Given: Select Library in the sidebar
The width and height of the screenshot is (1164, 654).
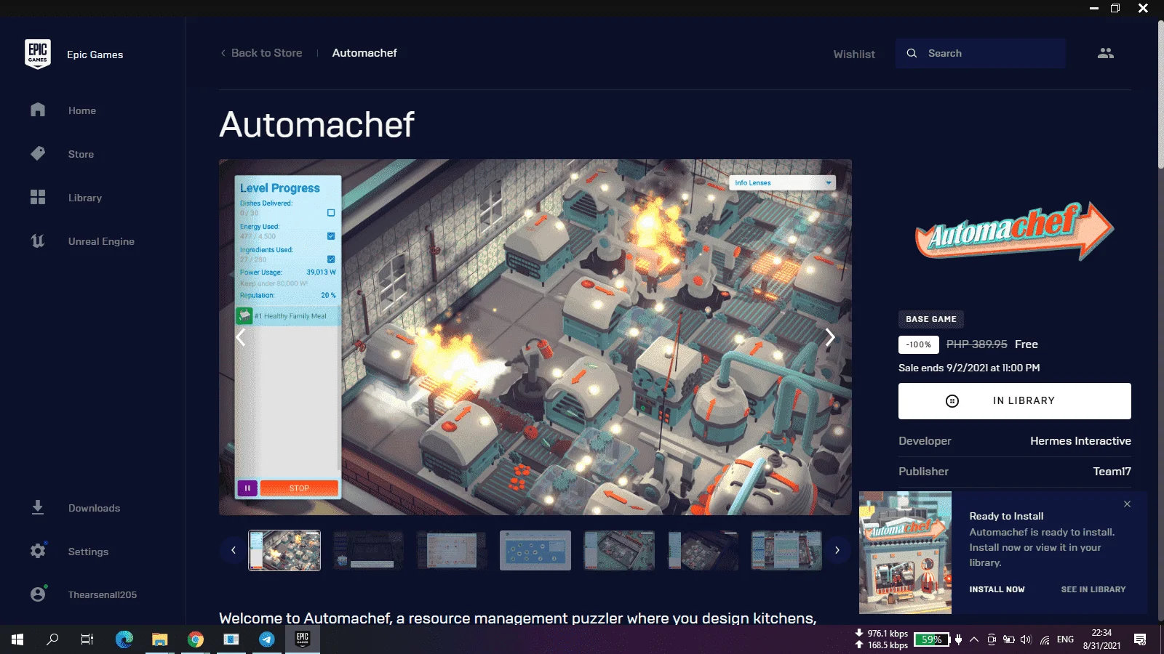Looking at the screenshot, I should pos(85,198).
